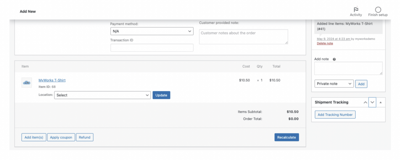Click the Add item(s) button
This screenshot has height=160, width=400.
[34, 137]
